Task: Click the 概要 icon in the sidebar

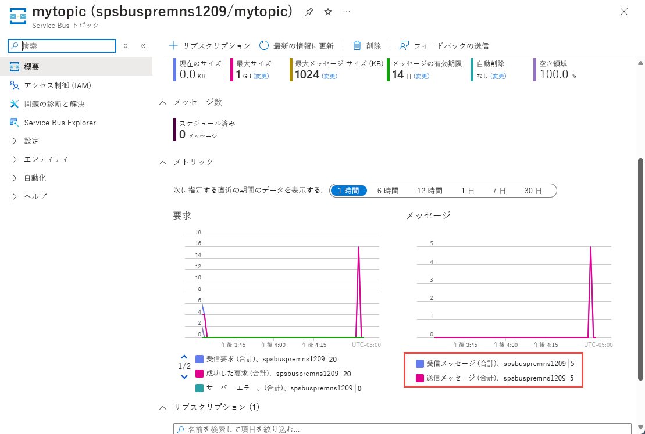Action: point(15,67)
